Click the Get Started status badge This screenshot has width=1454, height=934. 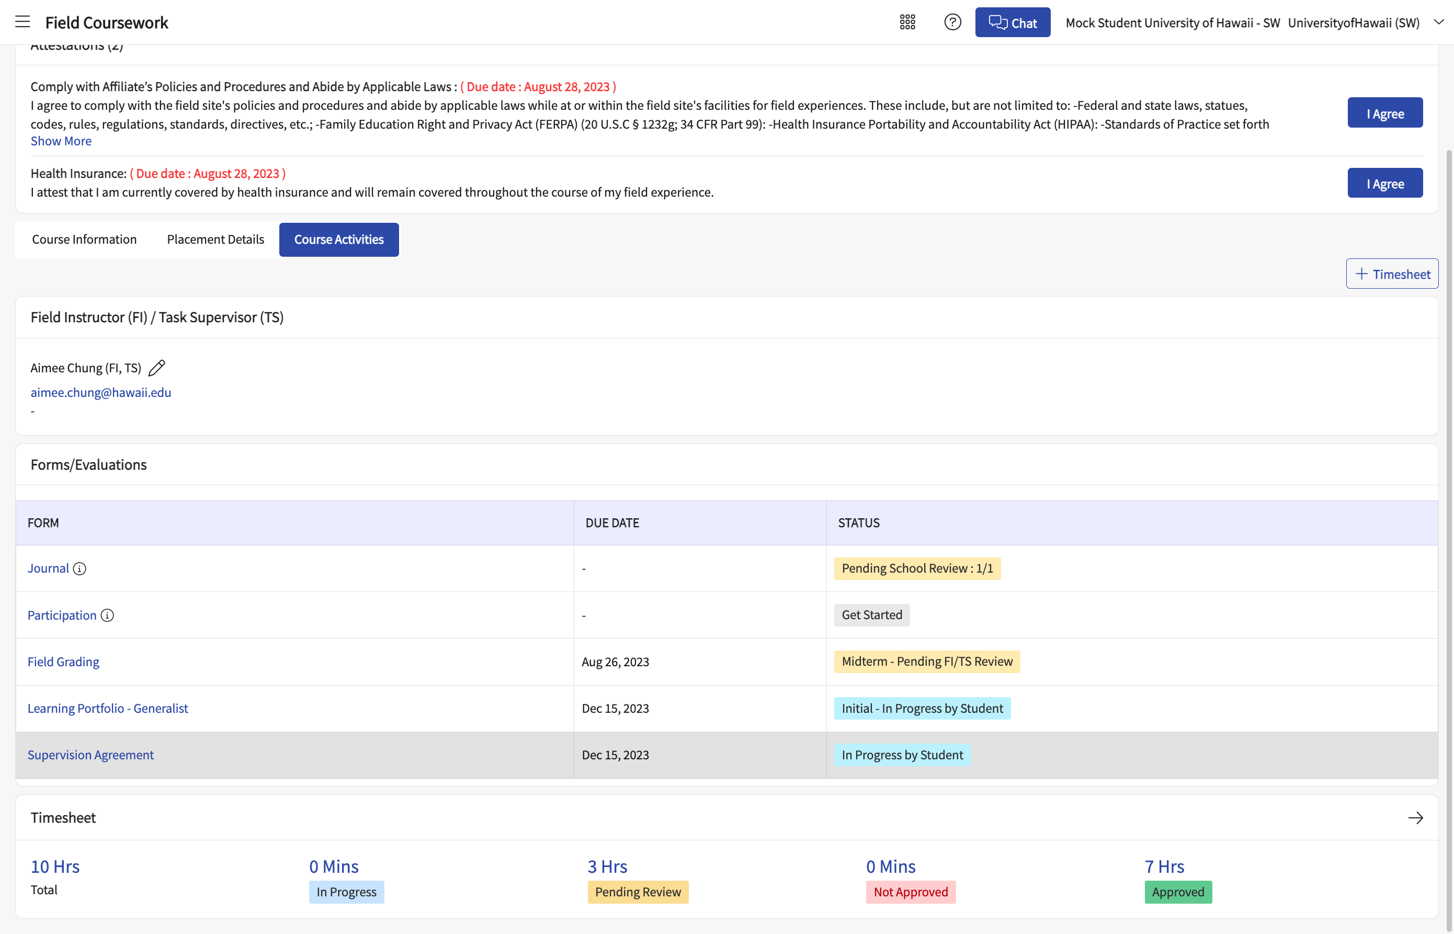(x=872, y=615)
